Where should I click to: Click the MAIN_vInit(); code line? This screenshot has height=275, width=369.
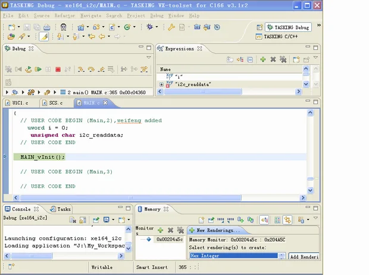42,157
